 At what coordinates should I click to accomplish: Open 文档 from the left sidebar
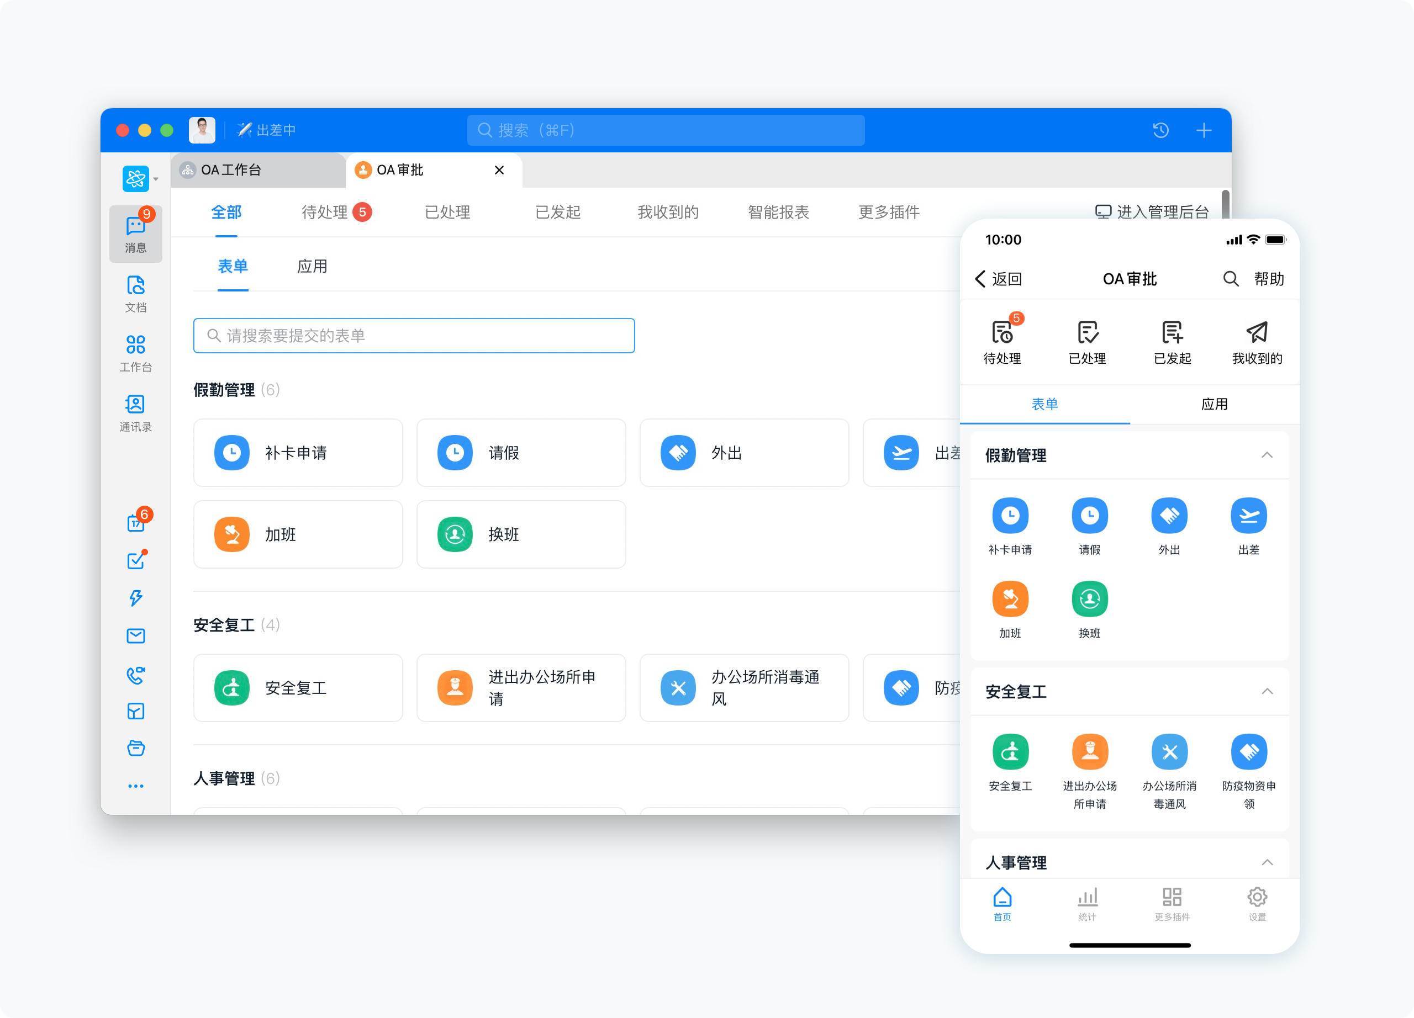[135, 294]
